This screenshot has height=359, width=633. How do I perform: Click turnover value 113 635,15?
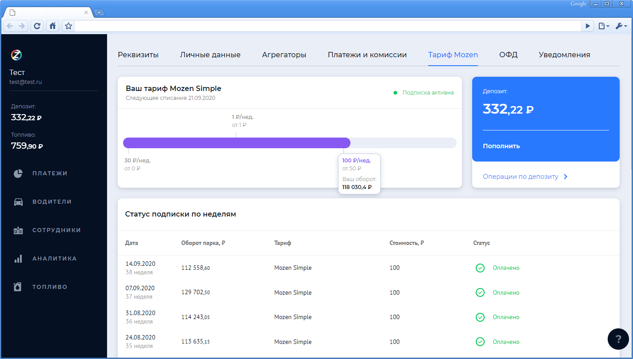click(x=195, y=342)
